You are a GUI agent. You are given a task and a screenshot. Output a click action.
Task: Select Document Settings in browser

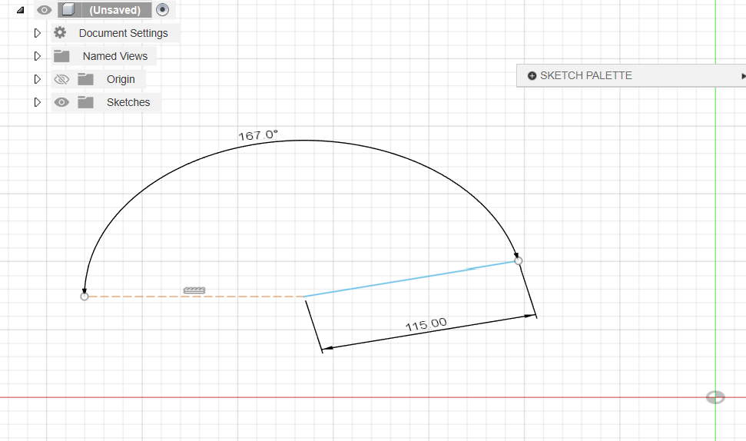coord(123,33)
